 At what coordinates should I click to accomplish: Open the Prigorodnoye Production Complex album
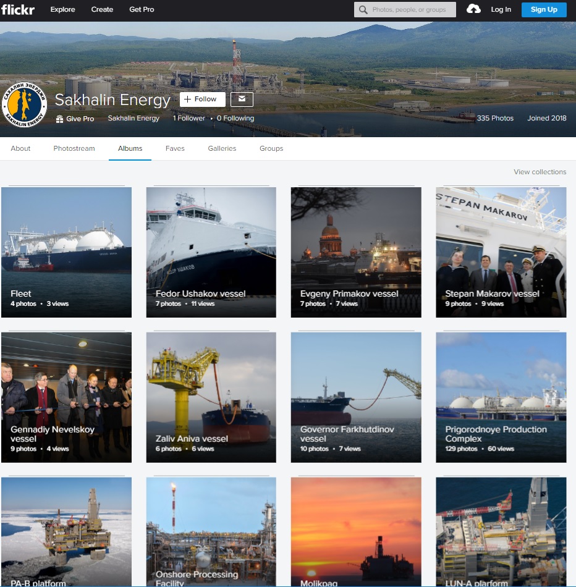point(501,397)
